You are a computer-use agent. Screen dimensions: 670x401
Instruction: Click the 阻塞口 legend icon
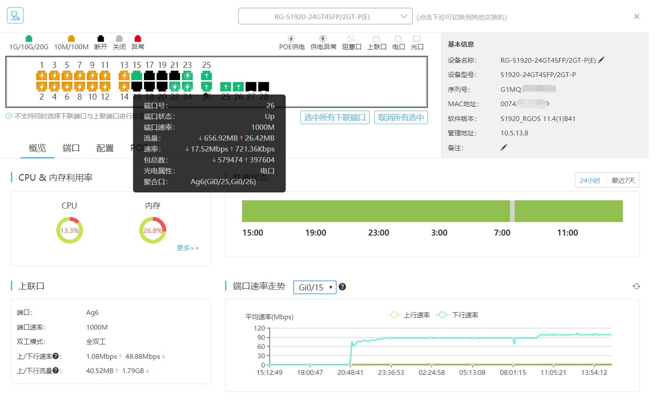[351, 39]
